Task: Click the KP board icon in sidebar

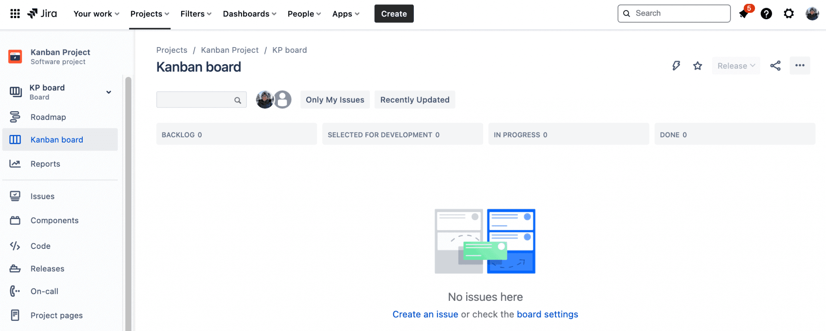Action: tap(15, 92)
